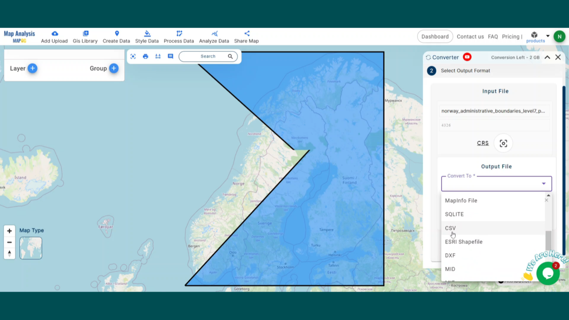Open the Style Data tool
569x320 pixels.
[147, 36]
